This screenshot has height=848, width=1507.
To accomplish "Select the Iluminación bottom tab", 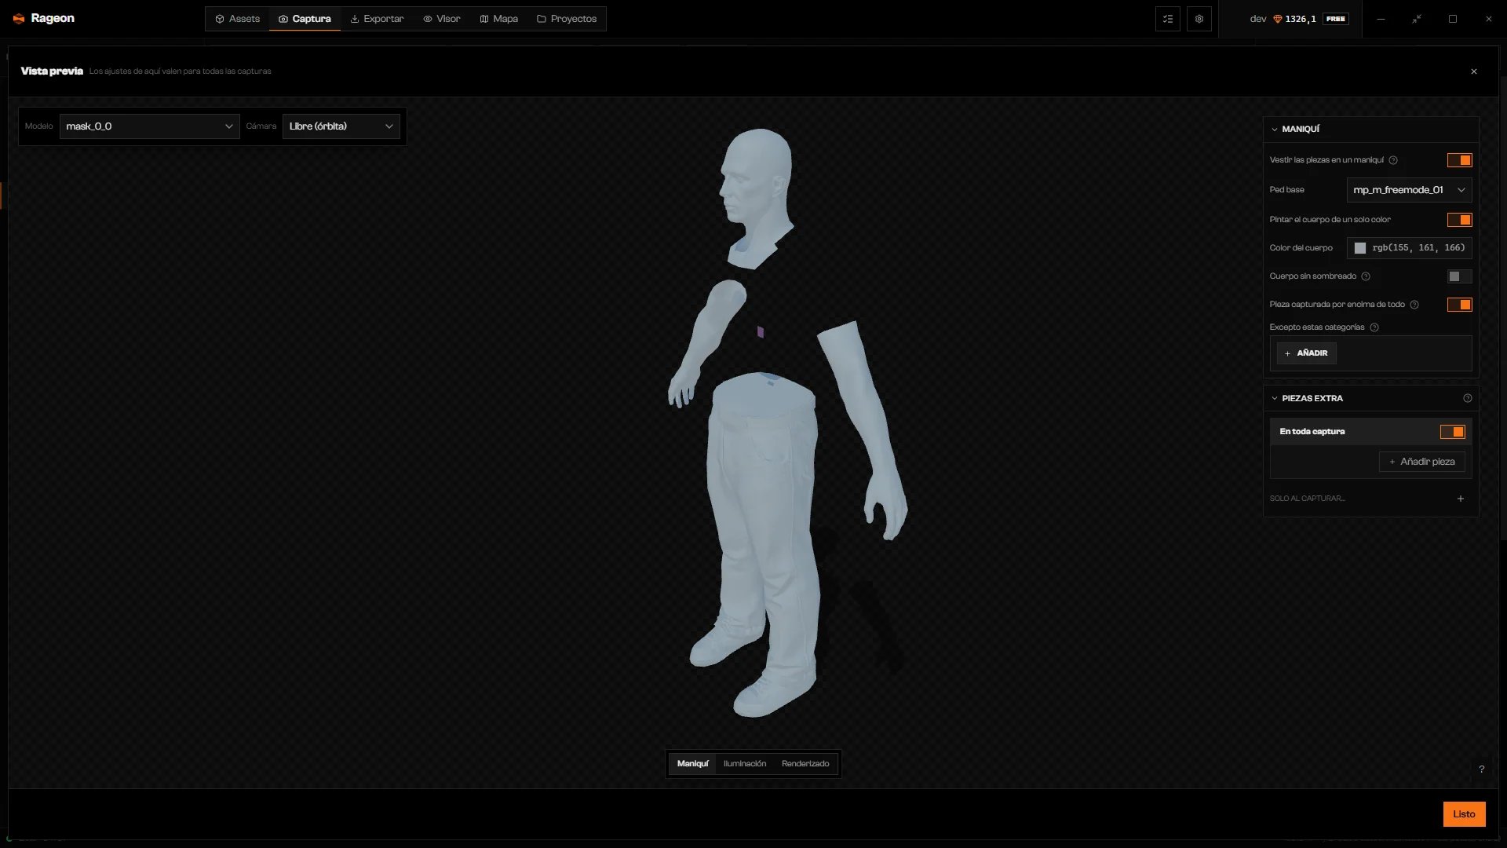I will pyautogui.click(x=745, y=764).
